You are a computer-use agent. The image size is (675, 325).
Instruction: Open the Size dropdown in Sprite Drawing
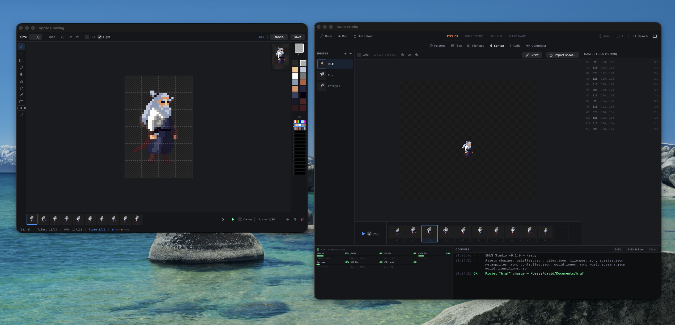35,37
